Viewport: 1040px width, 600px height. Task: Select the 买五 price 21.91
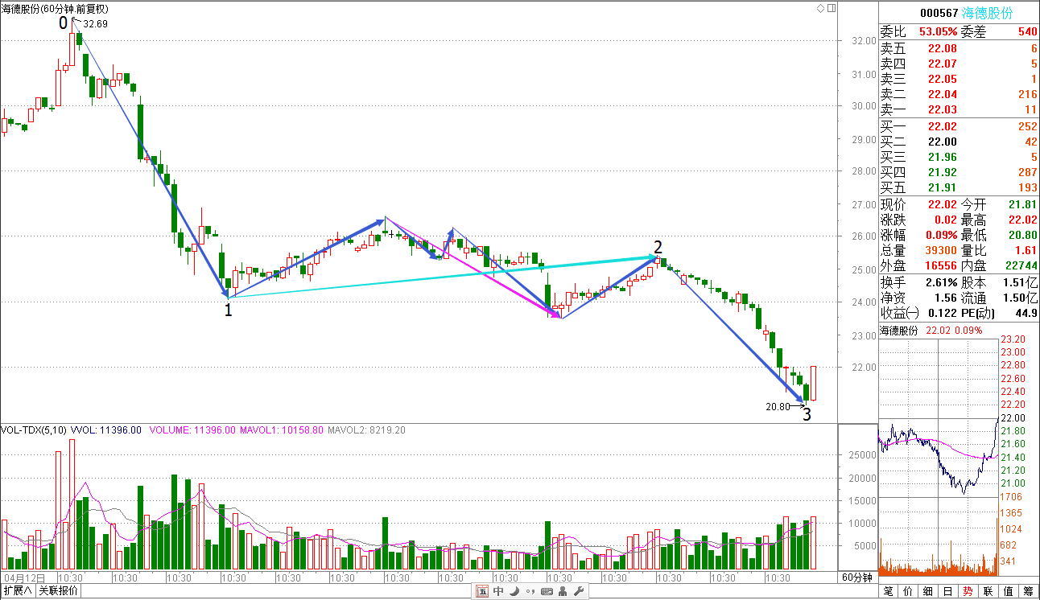(943, 187)
